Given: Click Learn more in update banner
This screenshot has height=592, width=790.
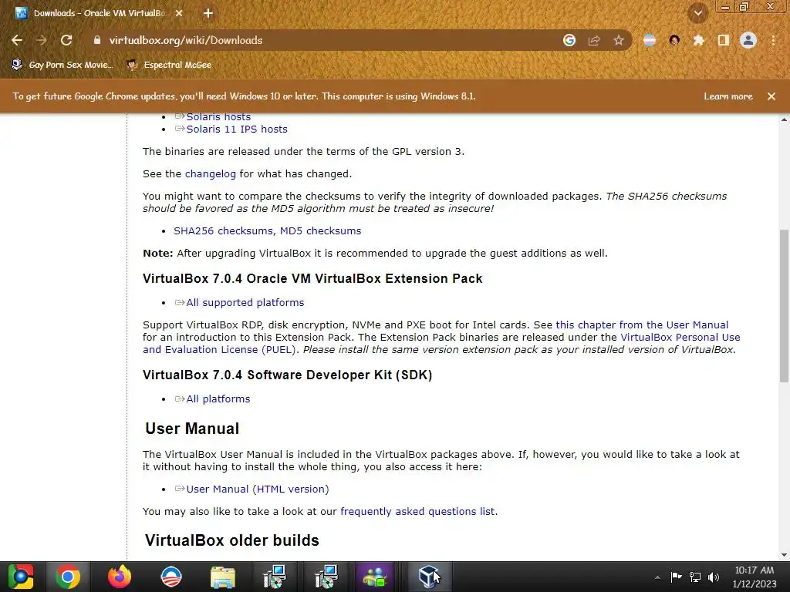Looking at the screenshot, I should (x=728, y=96).
